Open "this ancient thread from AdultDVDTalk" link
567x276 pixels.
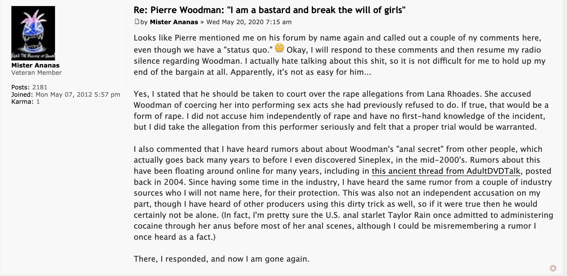pyautogui.click(x=446, y=171)
